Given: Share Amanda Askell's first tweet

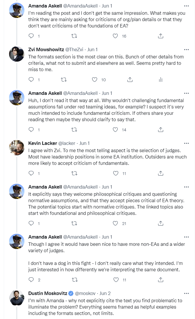Looking at the screenshot, I should click(161, 36).
